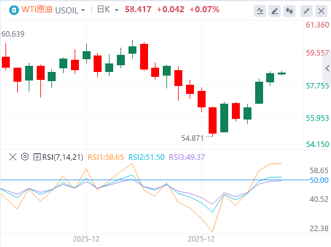Click the WTI原油 instrument name
The image size is (331, 247).
point(37,10)
